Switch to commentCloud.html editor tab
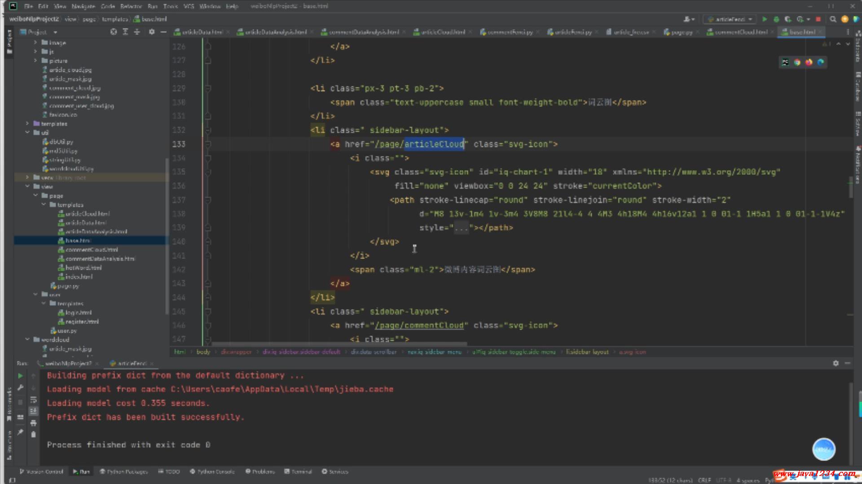This screenshot has height=484, width=862. [x=740, y=32]
